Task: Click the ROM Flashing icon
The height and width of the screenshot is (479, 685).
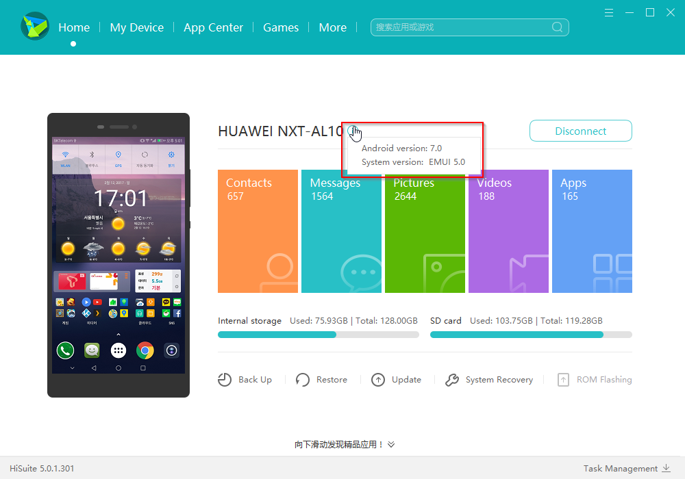Action: pos(563,380)
